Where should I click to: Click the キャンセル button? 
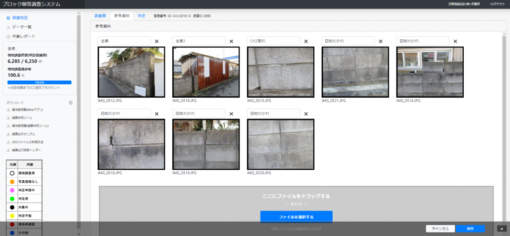click(x=440, y=229)
